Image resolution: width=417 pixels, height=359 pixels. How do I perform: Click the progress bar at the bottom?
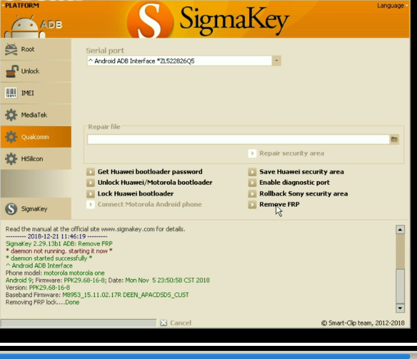click(79, 323)
